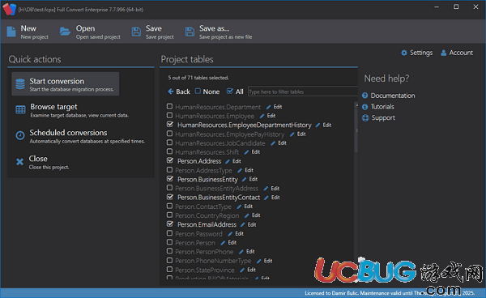Open Settings from the gear link
This screenshot has height=298, width=486.
416,53
